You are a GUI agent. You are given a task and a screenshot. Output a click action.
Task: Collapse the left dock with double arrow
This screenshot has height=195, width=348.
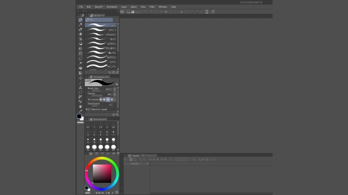click(x=78, y=11)
